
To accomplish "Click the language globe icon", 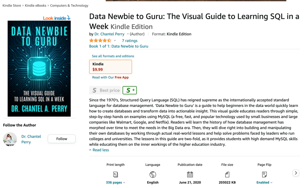I will coord(153,174).
